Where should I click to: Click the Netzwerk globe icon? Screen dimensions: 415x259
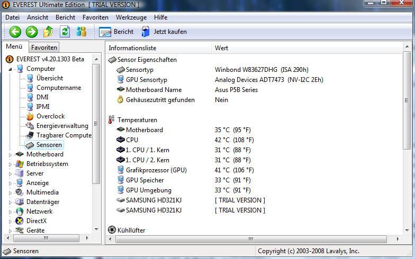pyautogui.click(x=19, y=211)
